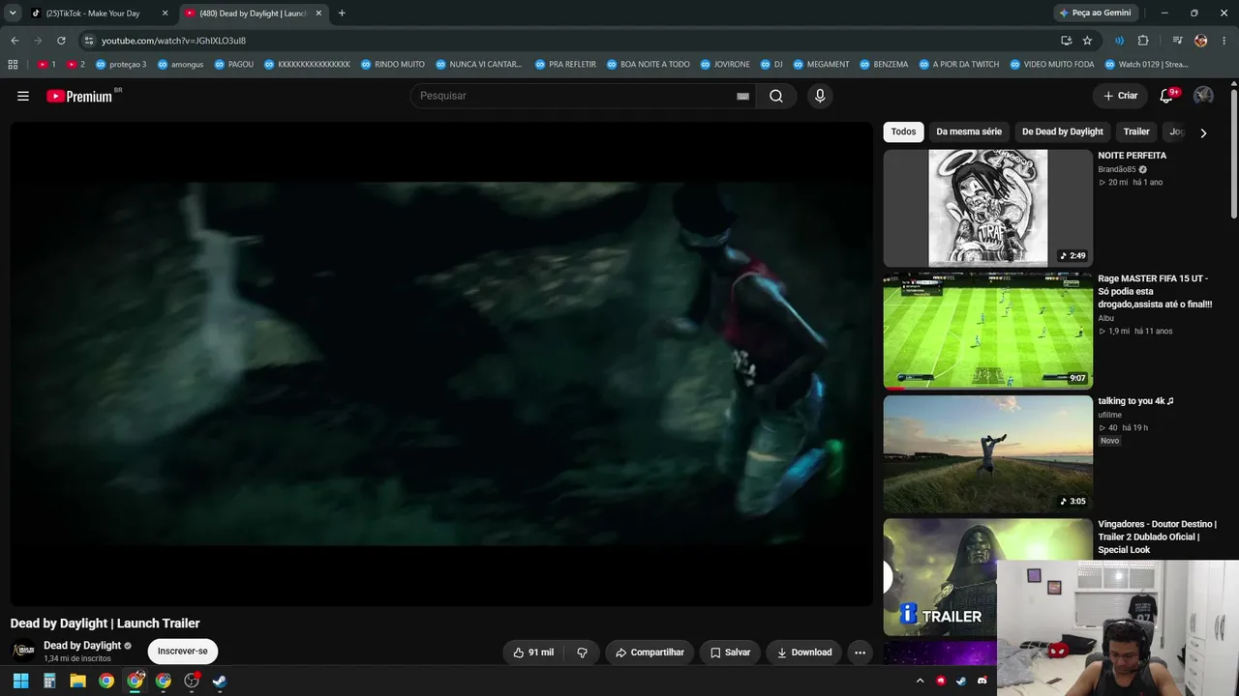Open the 'PAGOU' bookmark

233,65
